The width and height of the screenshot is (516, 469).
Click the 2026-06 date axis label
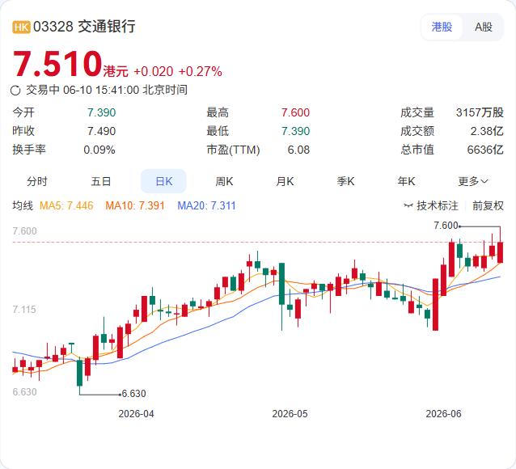point(443,414)
